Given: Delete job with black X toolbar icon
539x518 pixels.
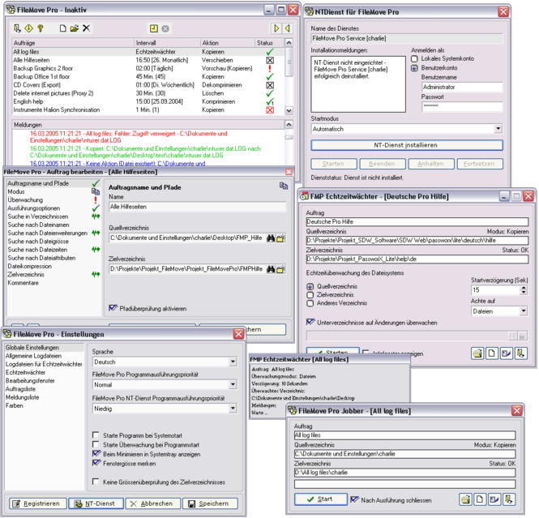Looking at the screenshot, I should [86, 28].
